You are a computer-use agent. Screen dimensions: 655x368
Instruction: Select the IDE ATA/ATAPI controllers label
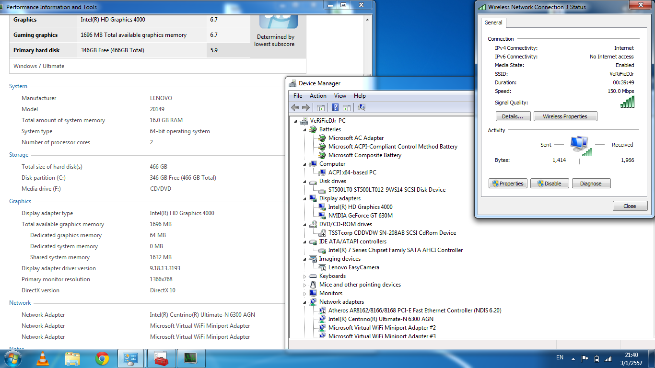(x=352, y=241)
